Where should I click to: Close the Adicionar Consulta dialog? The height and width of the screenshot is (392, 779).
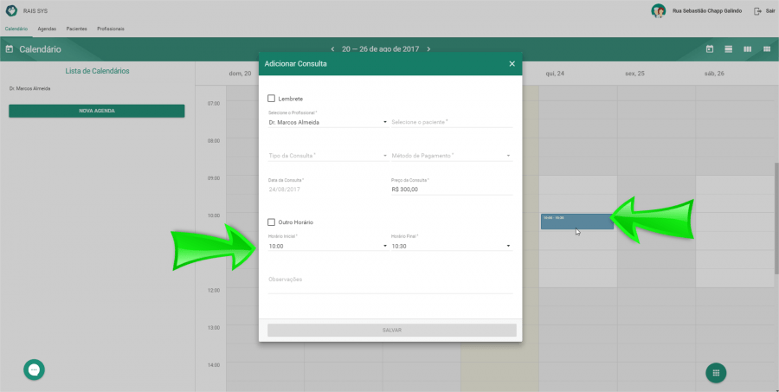pos(512,63)
